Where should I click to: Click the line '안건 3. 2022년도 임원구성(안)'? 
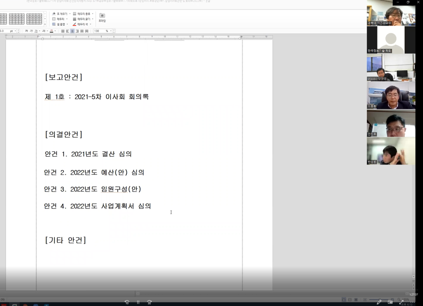coord(93,189)
